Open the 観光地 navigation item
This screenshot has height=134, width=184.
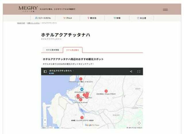92,18
